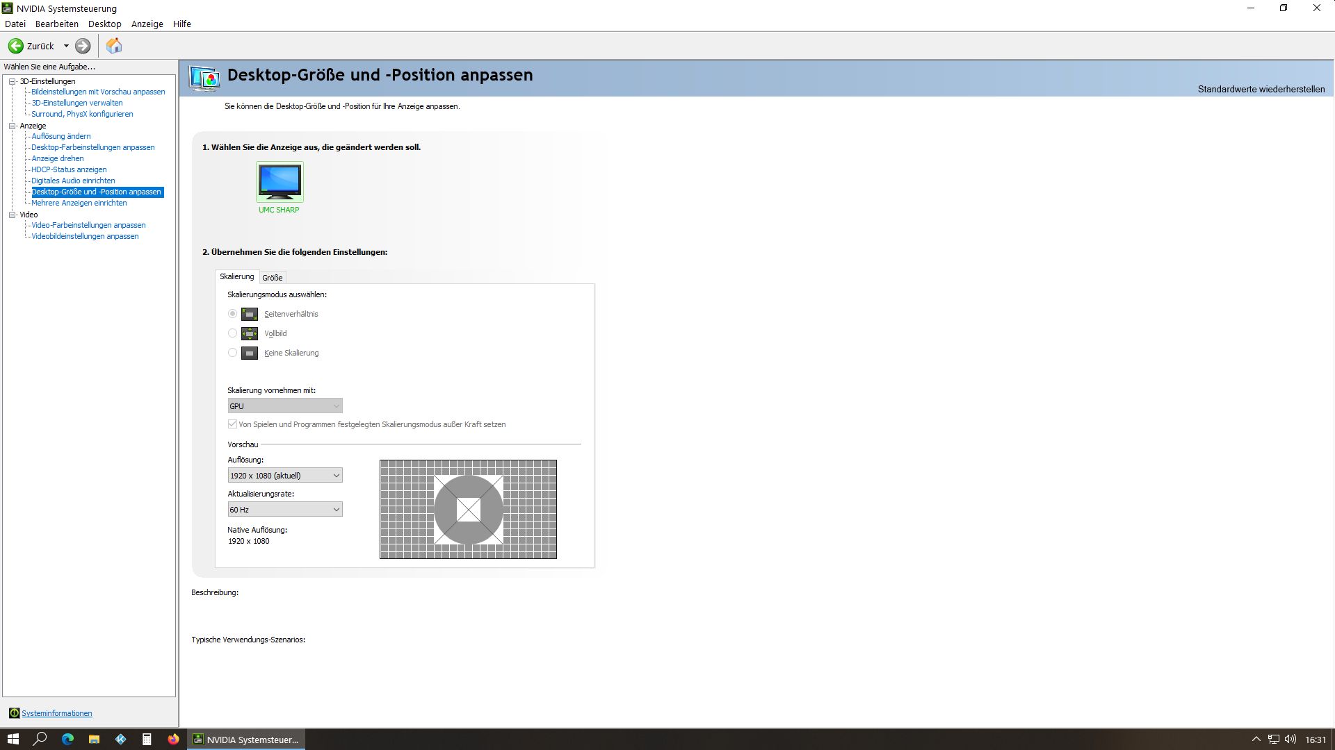Open the Anzeige menu
The image size is (1335, 750).
(x=147, y=24)
